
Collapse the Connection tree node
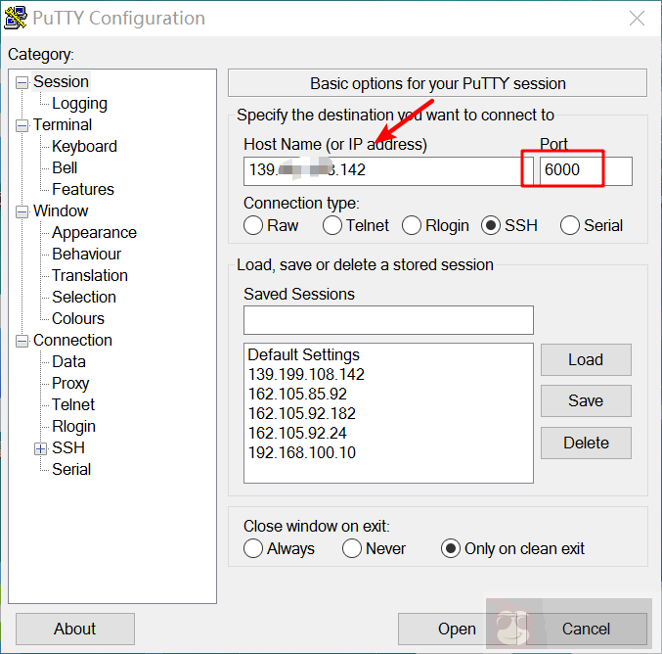tap(22, 341)
